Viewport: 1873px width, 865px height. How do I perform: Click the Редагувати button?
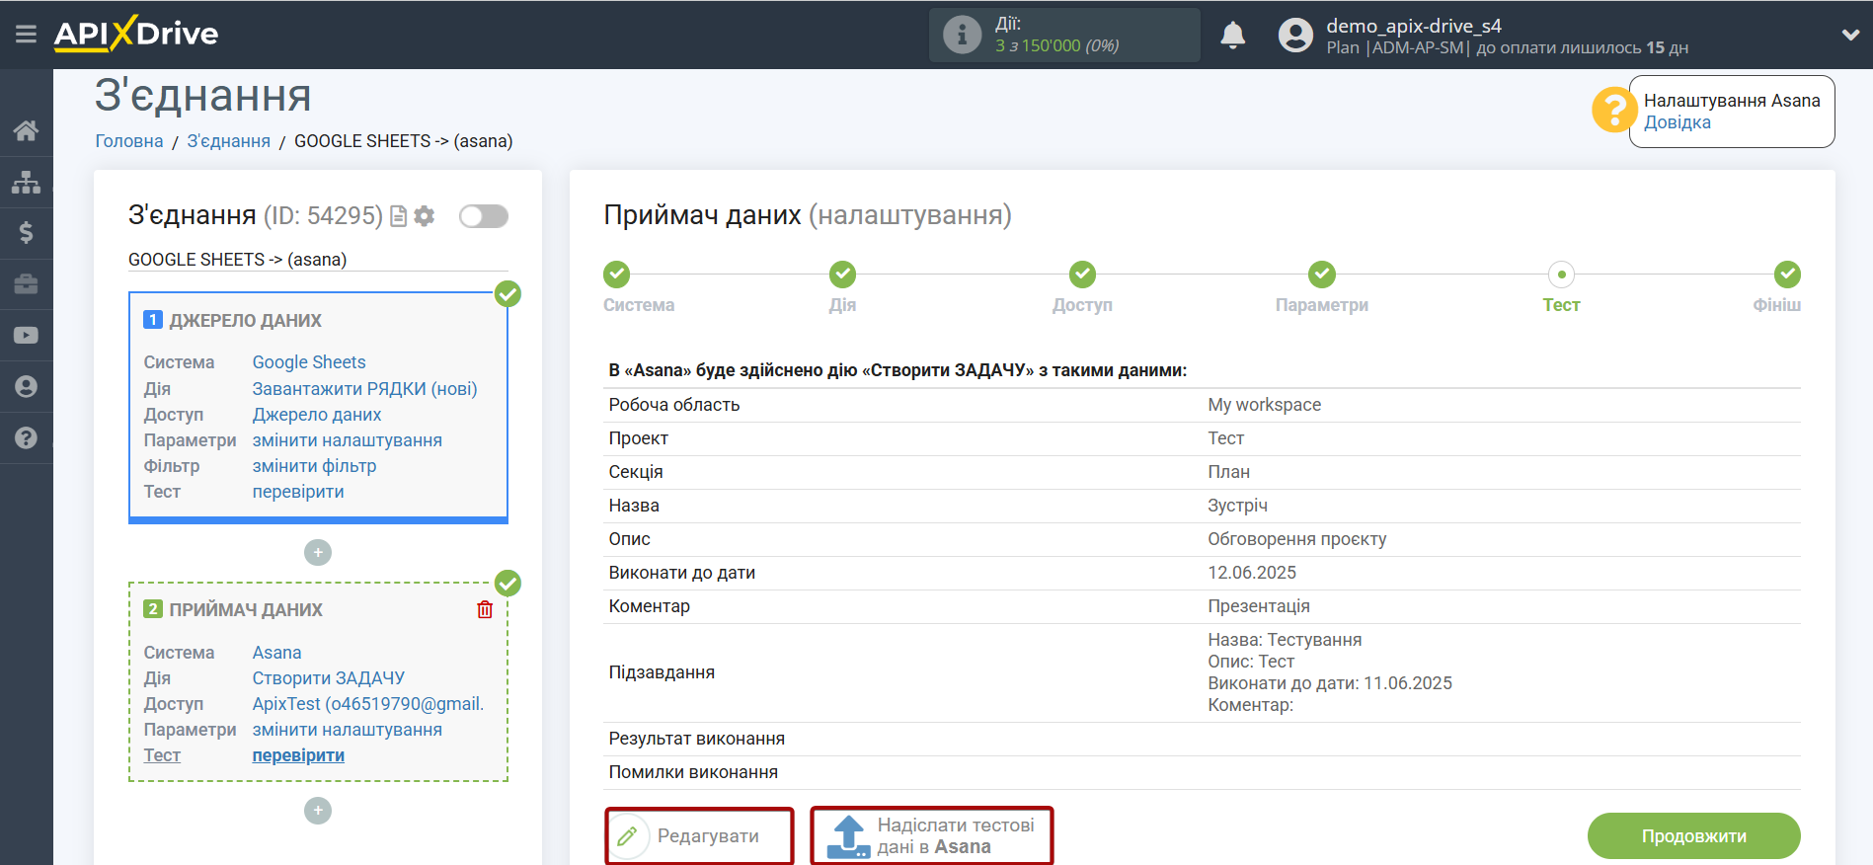point(699,836)
